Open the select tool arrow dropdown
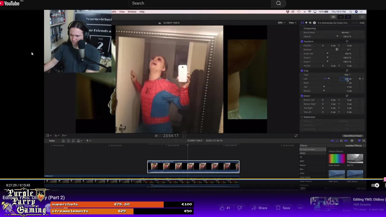386x217 pixels. tap(89, 141)
